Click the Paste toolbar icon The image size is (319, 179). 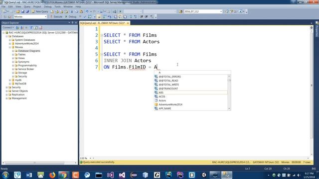[81, 11]
